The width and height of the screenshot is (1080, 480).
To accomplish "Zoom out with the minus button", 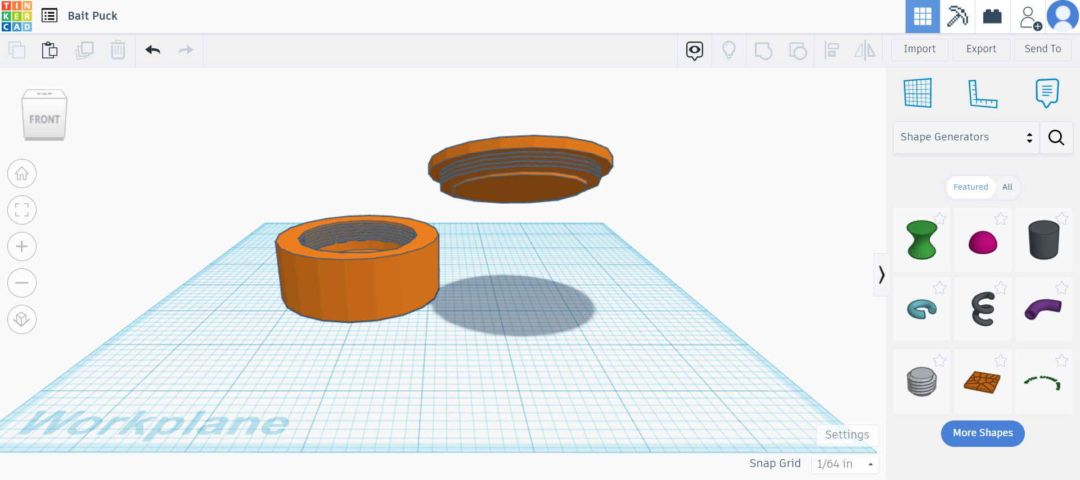I will 22,283.
